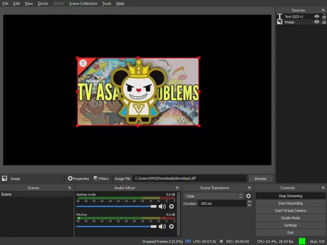
Task: Click the Mic/Aux 0.0 dB value
Action: pyautogui.click(x=171, y=214)
